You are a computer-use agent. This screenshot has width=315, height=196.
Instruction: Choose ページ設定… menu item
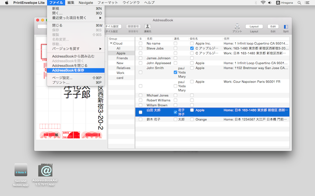tap(76, 78)
